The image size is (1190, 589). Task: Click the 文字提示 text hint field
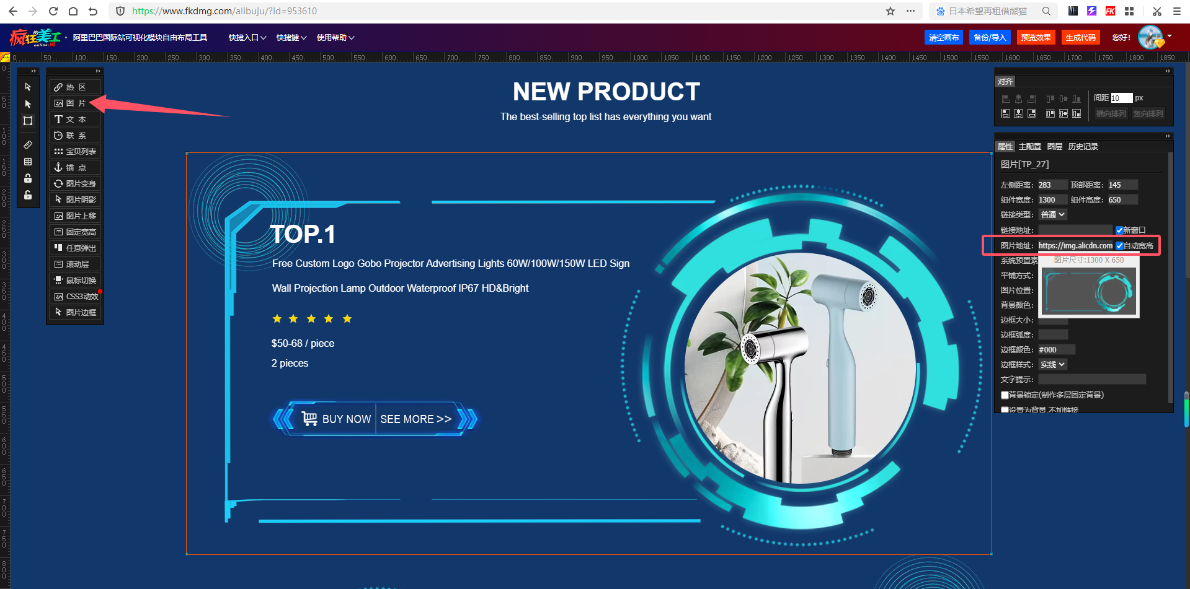click(1092, 380)
